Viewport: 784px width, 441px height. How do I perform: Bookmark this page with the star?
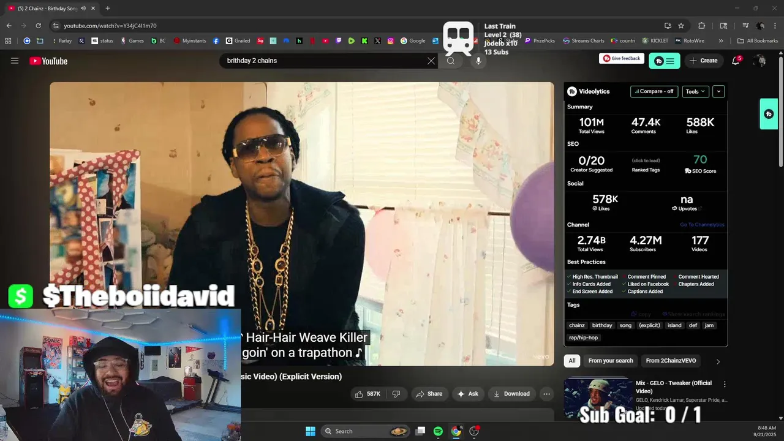click(681, 26)
